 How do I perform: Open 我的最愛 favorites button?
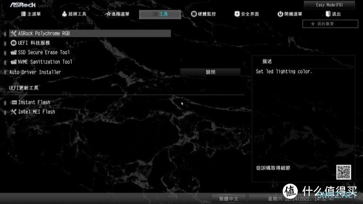(x=330, y=24)
